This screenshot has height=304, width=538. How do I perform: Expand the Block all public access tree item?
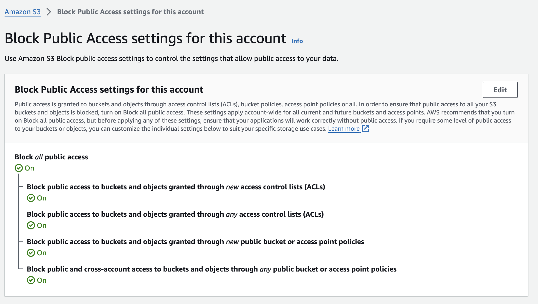click(x=51, y=157)
